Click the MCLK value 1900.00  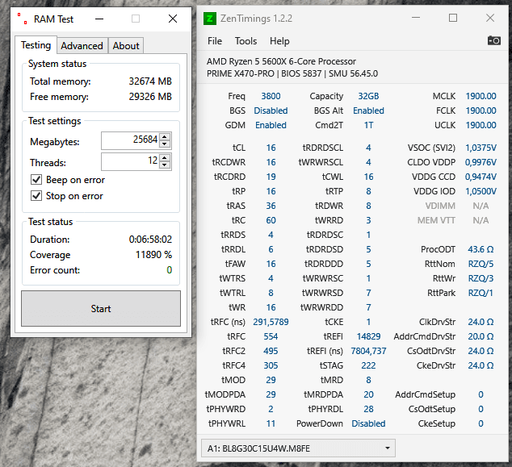(481, 96)
